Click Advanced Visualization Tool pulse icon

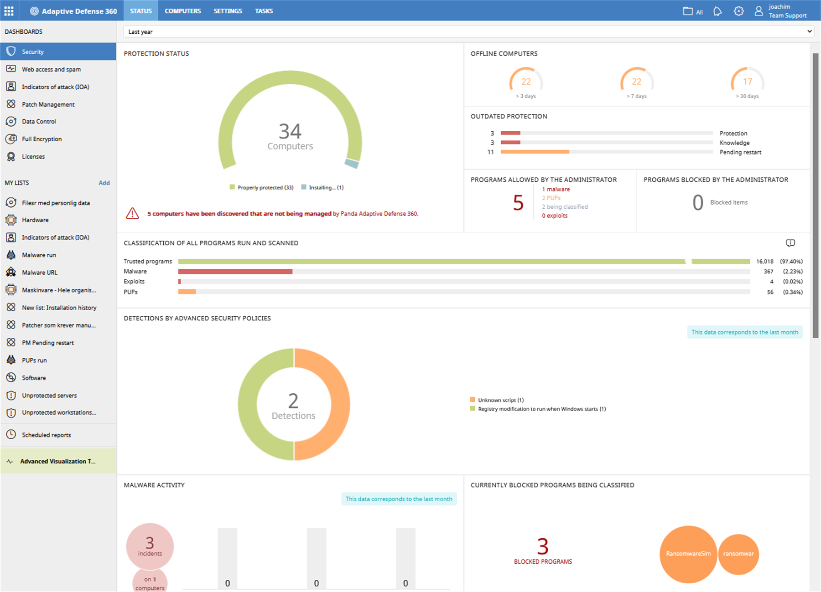pyautogui.click(x=10, y=461)
